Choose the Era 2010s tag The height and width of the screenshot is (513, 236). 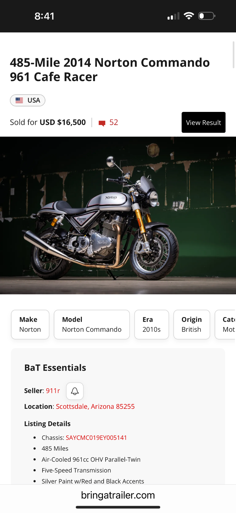point(152,324)
